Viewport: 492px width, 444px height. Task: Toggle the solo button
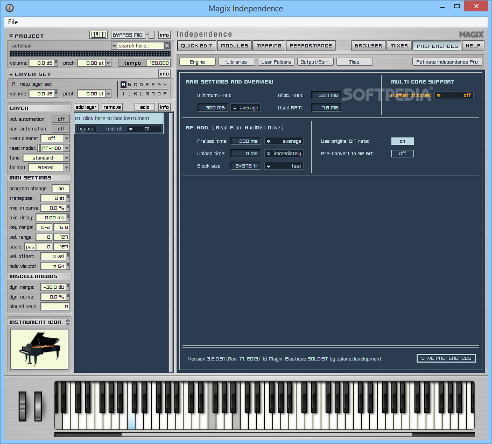click(145, 107)
